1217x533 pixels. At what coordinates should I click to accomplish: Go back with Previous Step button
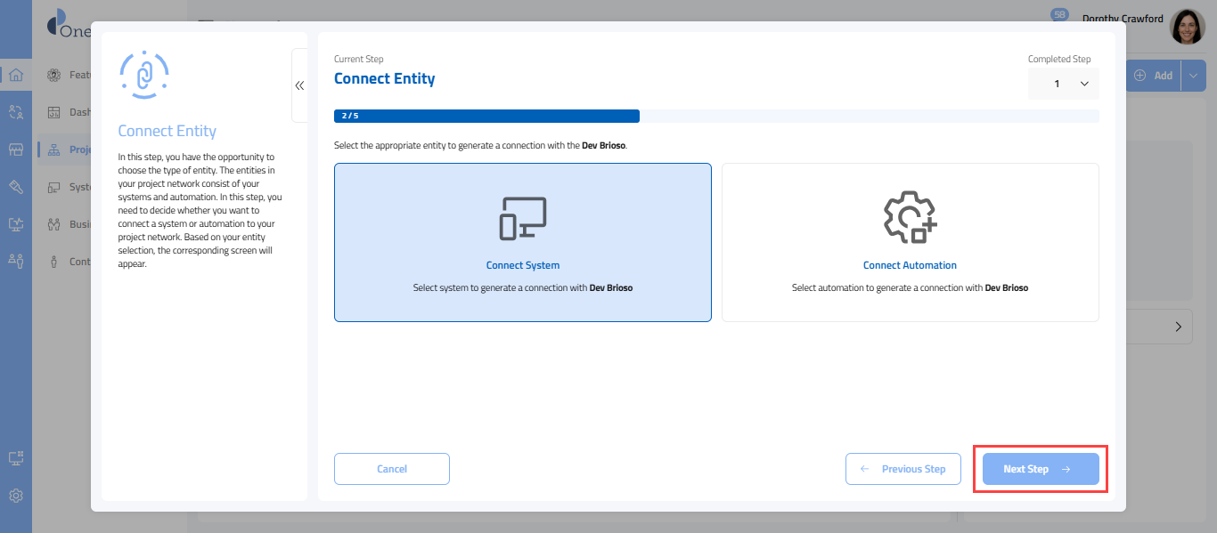903,469
